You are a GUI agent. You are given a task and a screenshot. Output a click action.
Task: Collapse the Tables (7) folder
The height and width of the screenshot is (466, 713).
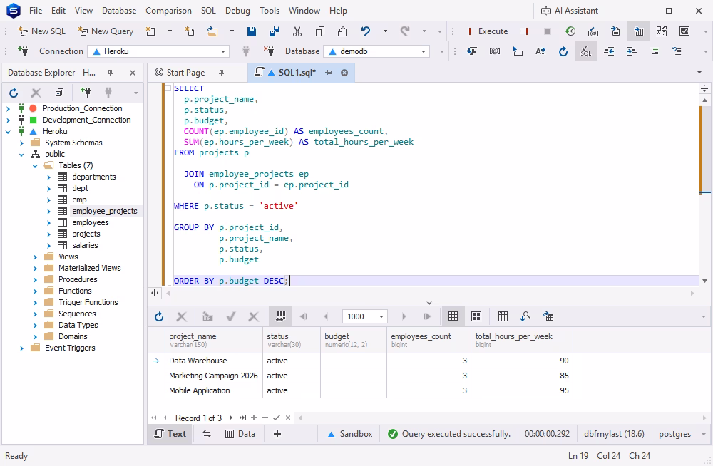(35, 166)
